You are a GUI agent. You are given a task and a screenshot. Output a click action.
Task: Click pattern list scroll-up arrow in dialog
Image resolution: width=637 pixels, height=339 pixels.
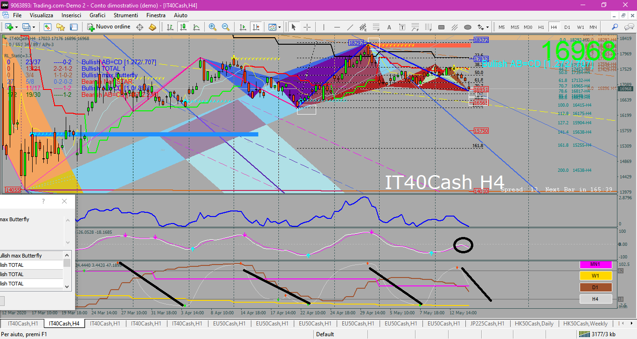pos(67,255)
